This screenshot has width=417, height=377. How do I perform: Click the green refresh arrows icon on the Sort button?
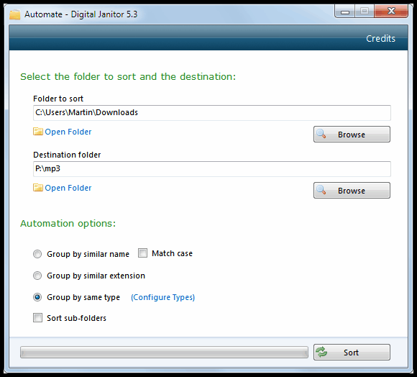coord(321,353)
